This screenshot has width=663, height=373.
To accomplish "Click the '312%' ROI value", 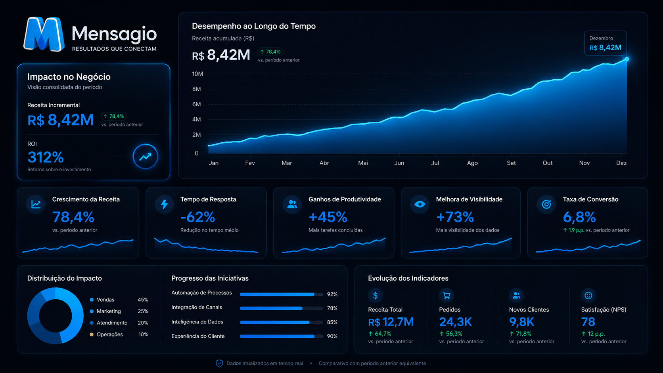I will [x=46, y=157].
